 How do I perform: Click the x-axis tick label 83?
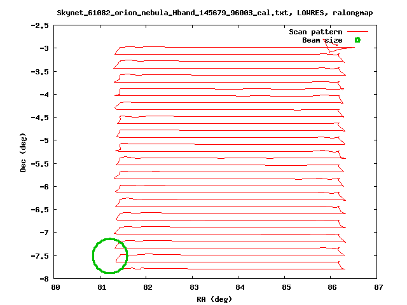pos(194,287)
